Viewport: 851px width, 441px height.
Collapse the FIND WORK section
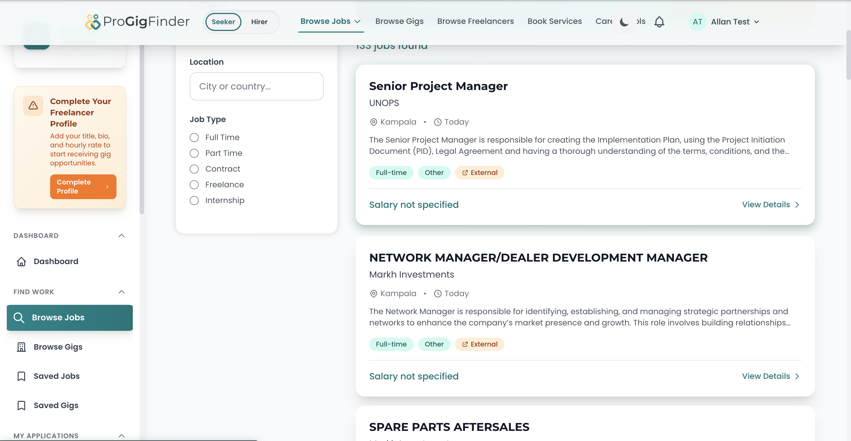point(121,292)
